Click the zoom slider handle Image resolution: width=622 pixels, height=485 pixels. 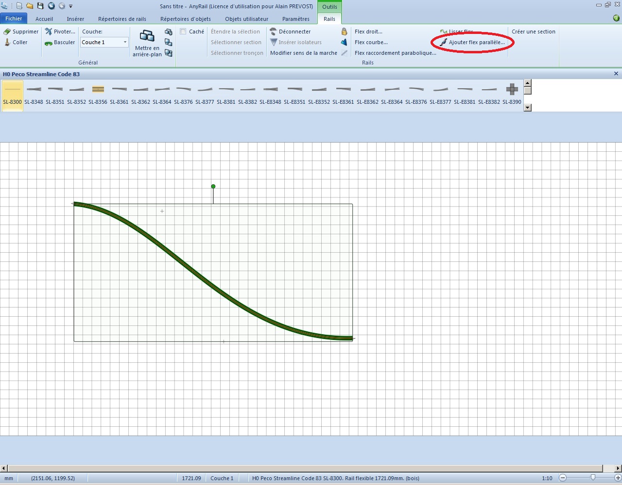593,478
